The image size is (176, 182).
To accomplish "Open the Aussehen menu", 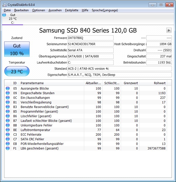I will [x=55, y=10].
